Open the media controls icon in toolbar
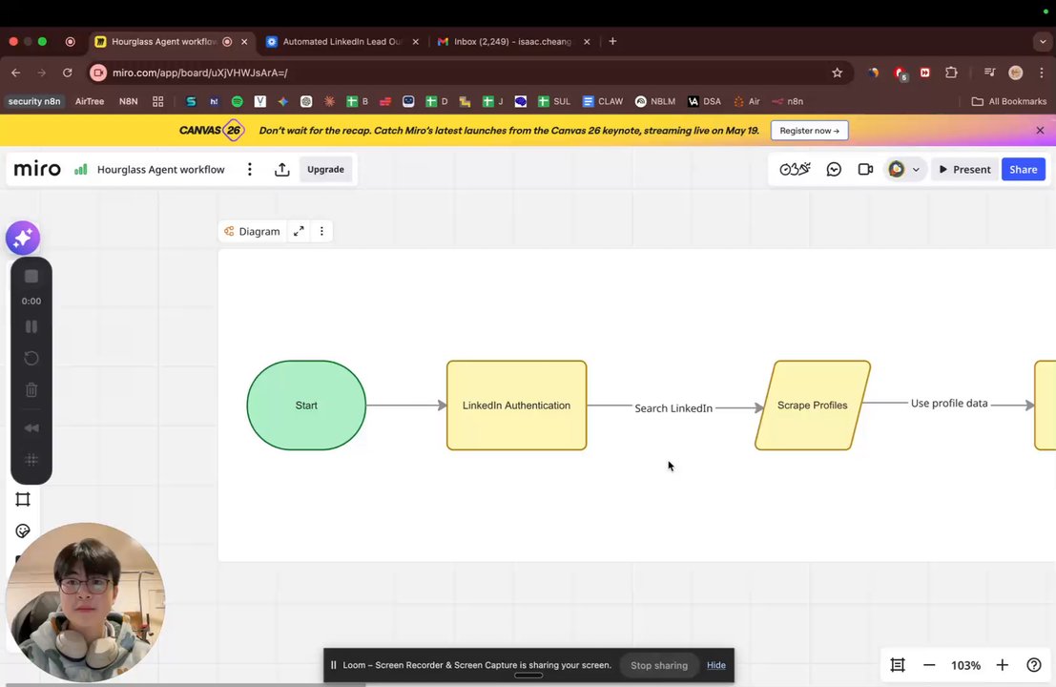Viewport: 1056px width, 687px height. 989,73
